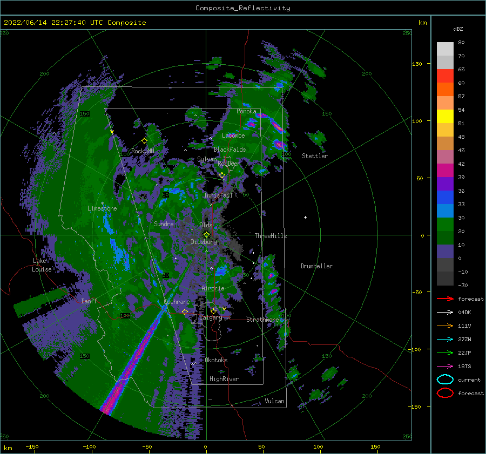
Task: Click the white 04DK arrow icon
Action: [x=445, y=313]
